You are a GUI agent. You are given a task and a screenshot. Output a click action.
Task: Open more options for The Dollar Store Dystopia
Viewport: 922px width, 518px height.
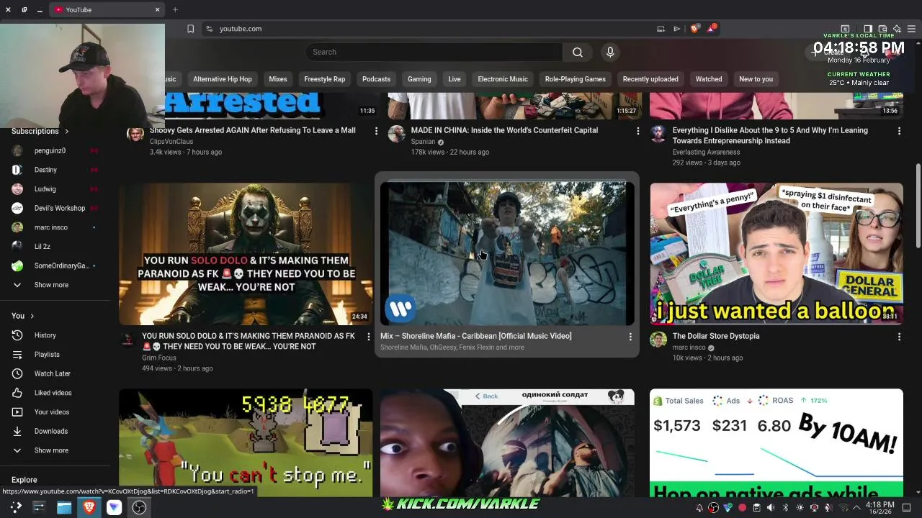click(899, 336)
